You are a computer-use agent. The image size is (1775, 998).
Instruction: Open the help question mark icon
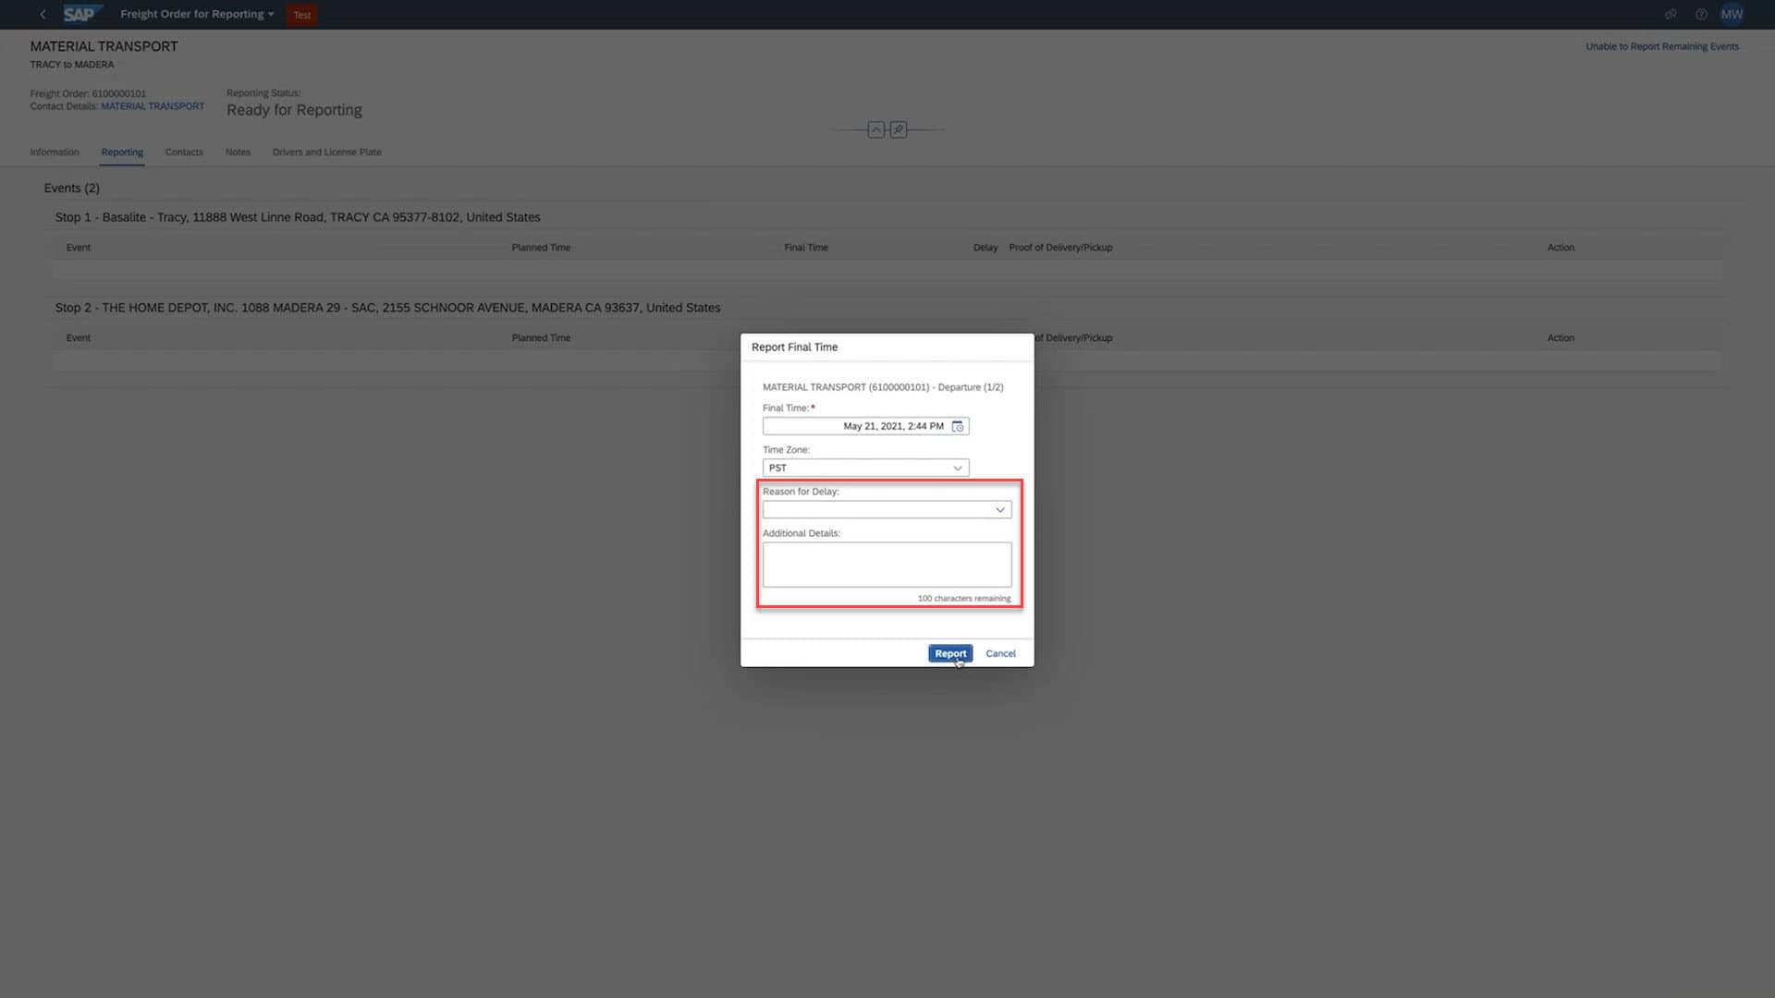(x=1701, y=14)
